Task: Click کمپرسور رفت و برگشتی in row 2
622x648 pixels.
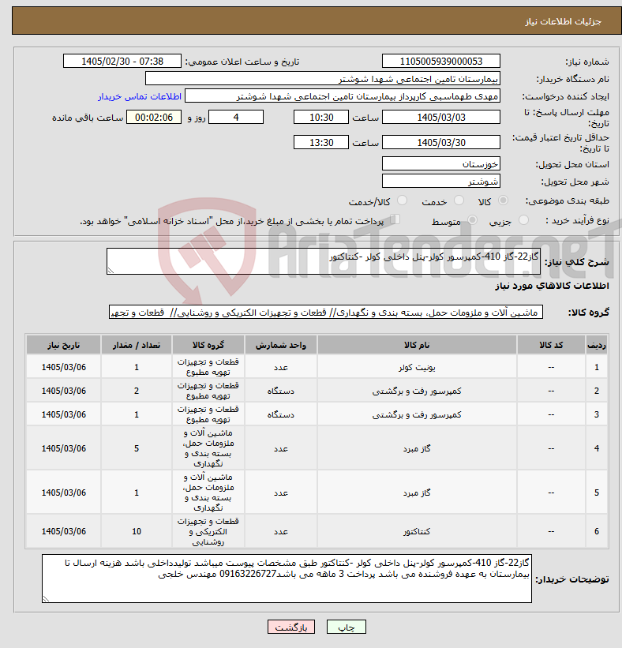Action: 417,391
